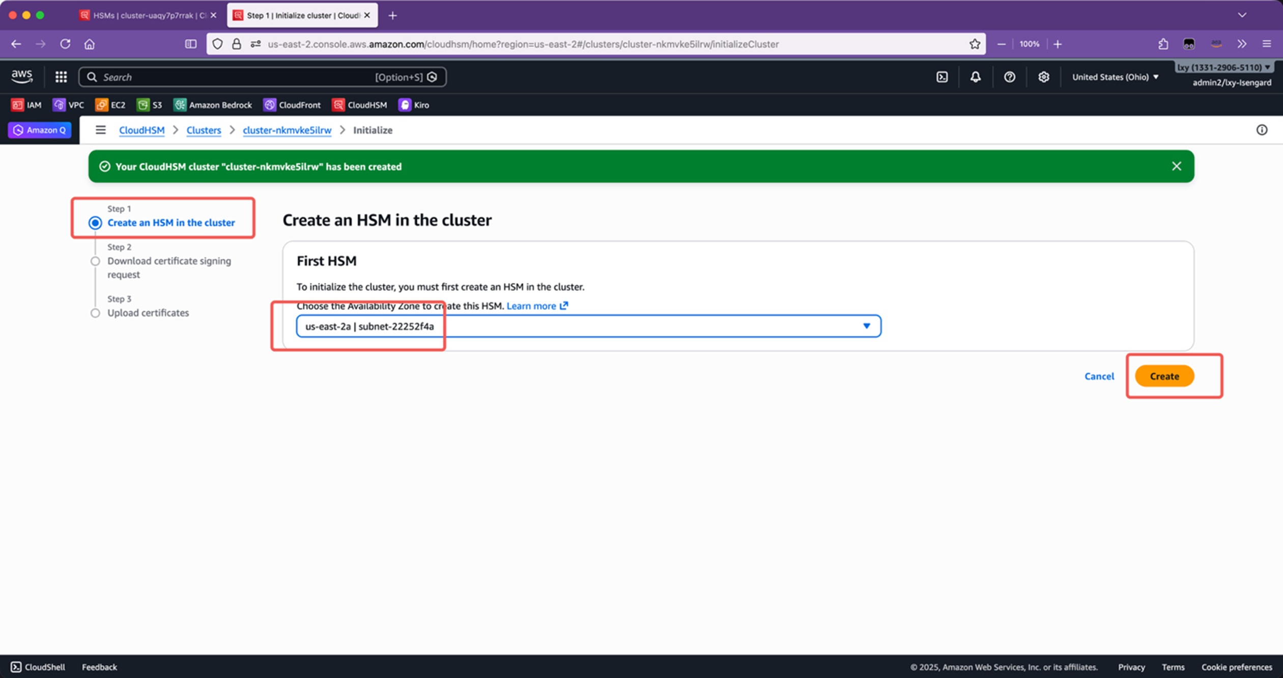Open the CloudFront favorite shortcut

tap(293, 105)
